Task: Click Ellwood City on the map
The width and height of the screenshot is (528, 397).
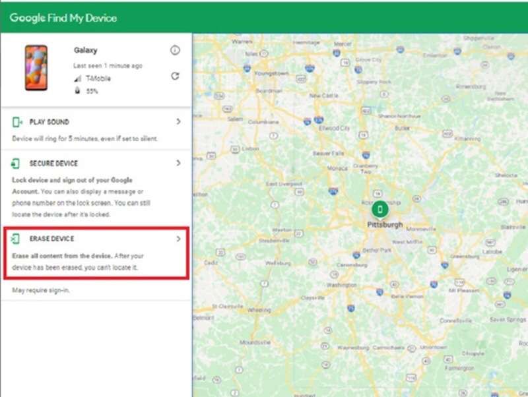Action: (x=334, y=128)
